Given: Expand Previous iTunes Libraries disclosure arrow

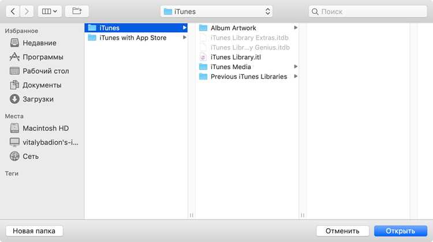Looking at the screenshot, I should point(296,76).
